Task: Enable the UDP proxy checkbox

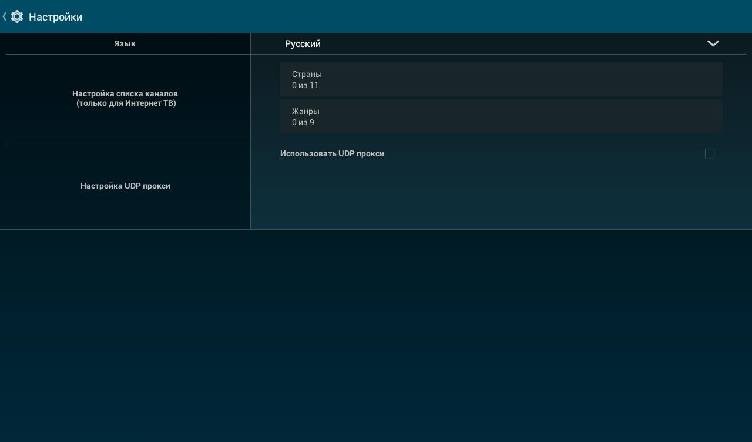Action: coord(709,153)
